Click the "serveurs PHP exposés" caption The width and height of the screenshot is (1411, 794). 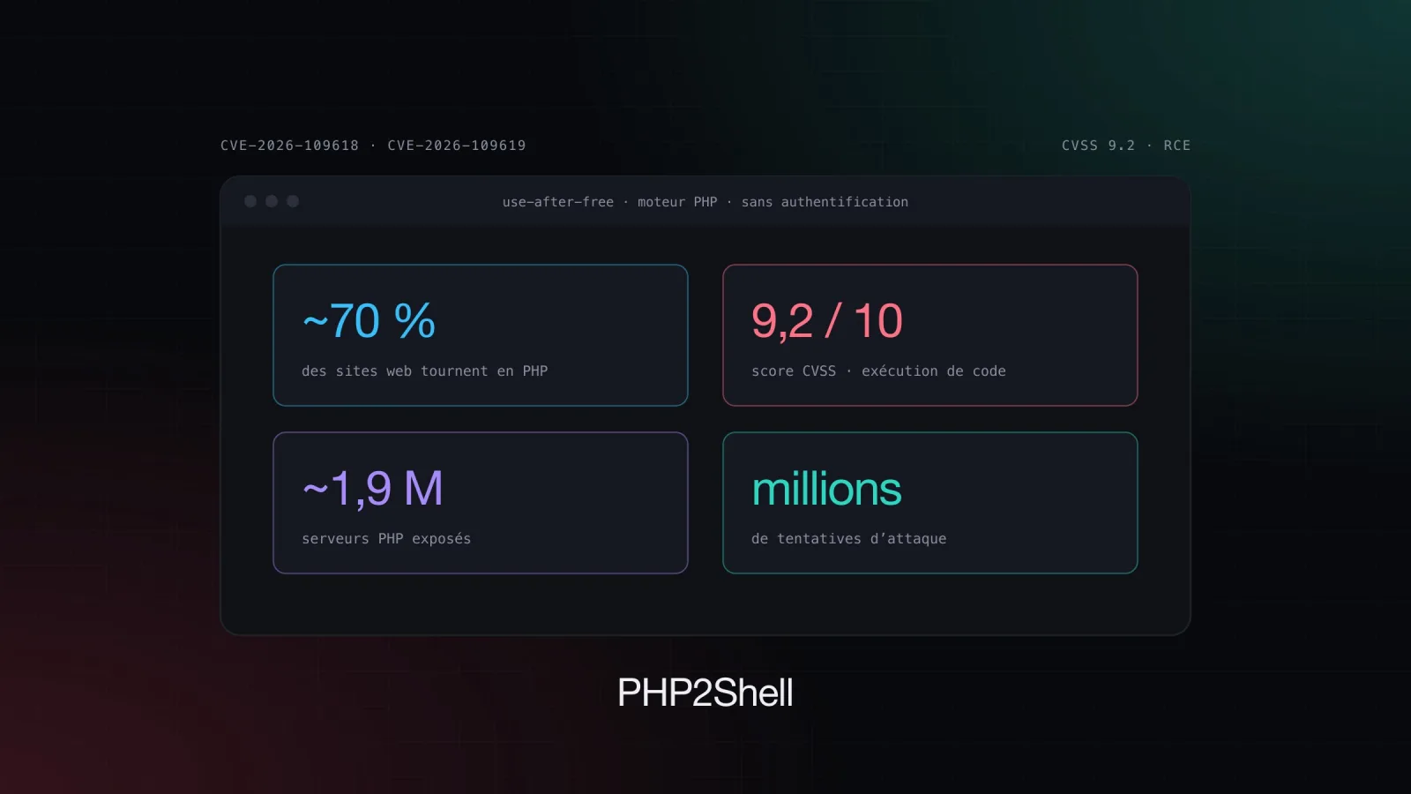pyautogui.click(x=386, y=539)
